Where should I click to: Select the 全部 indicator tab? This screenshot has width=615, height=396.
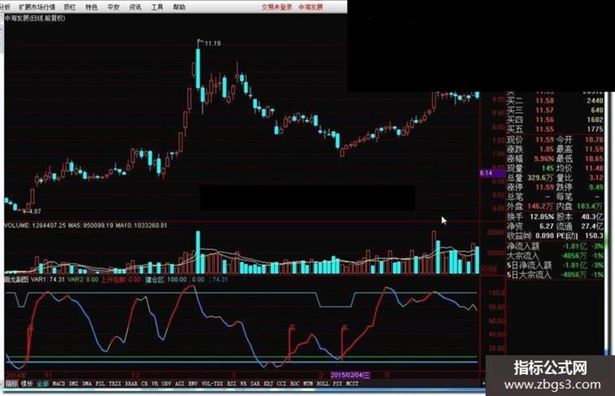42,384
